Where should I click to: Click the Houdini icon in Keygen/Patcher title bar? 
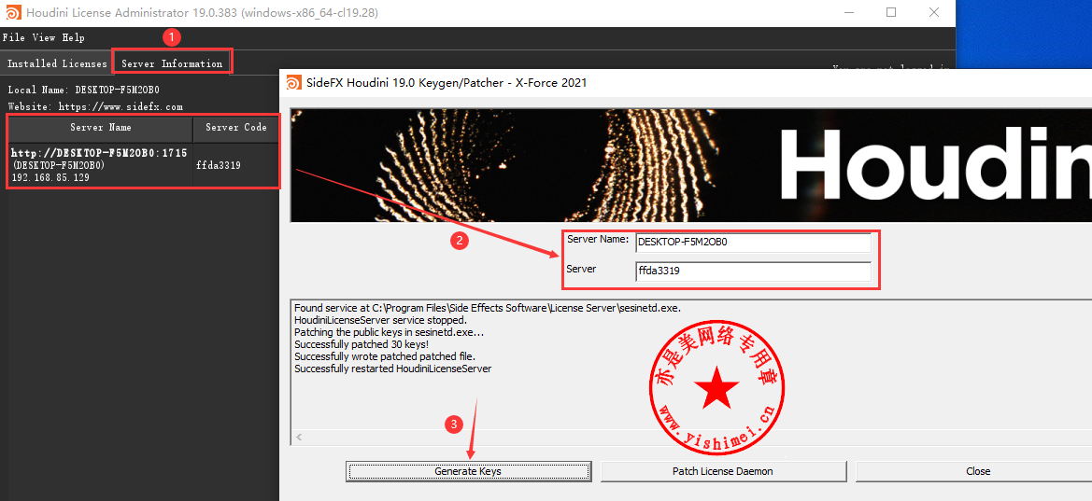[294, 83]
